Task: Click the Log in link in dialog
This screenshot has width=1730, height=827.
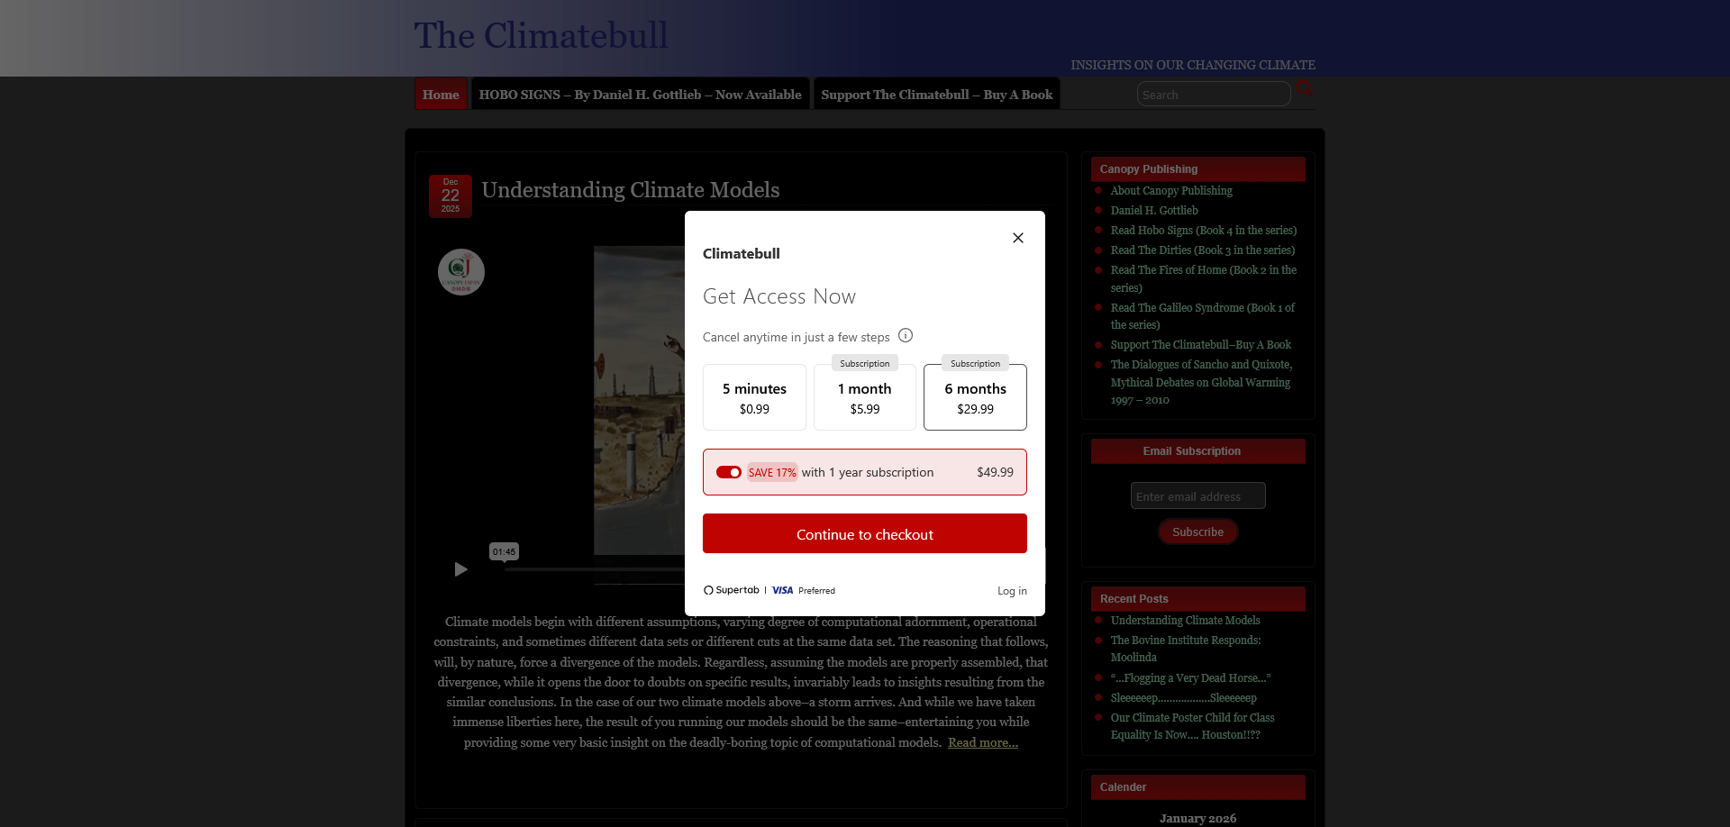Action: point(1012,591)
